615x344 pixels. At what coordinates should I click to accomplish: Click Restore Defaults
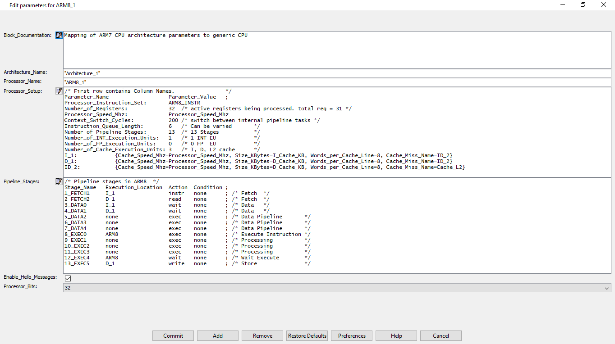pos(307,335)
